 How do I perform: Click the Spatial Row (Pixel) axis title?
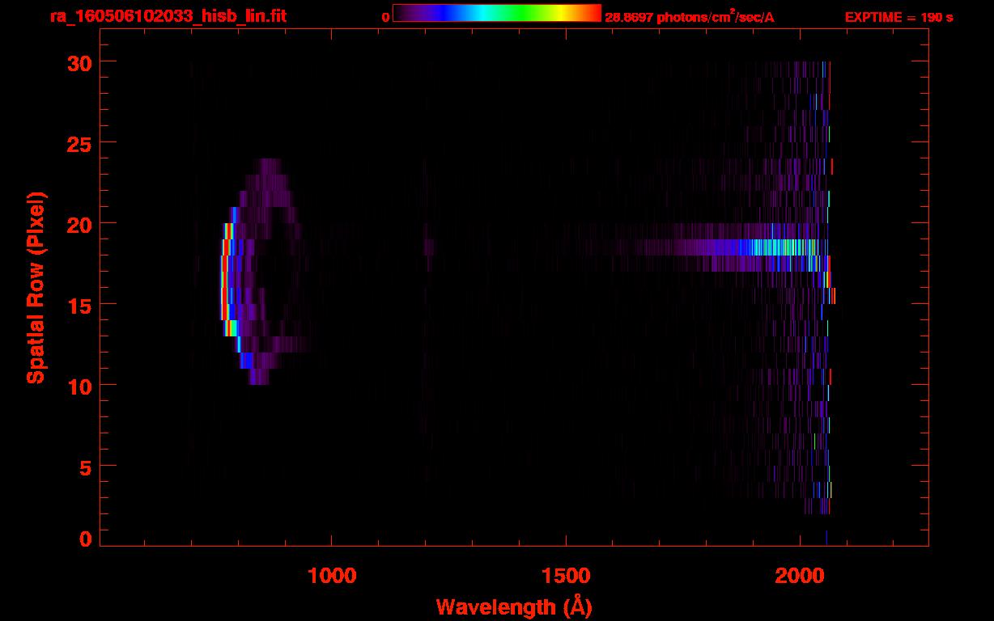[36, 288]
